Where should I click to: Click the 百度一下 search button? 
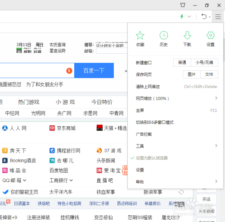point(94,70)
